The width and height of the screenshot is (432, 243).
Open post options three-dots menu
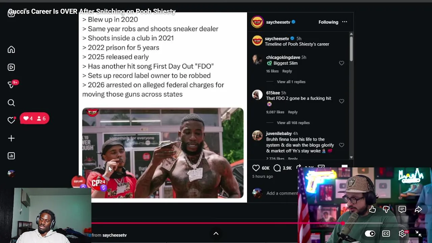tap(345, 22)
